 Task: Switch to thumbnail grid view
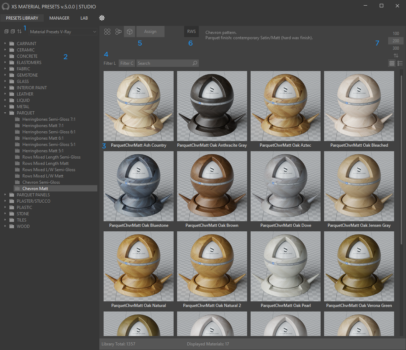tap(392, 63)
